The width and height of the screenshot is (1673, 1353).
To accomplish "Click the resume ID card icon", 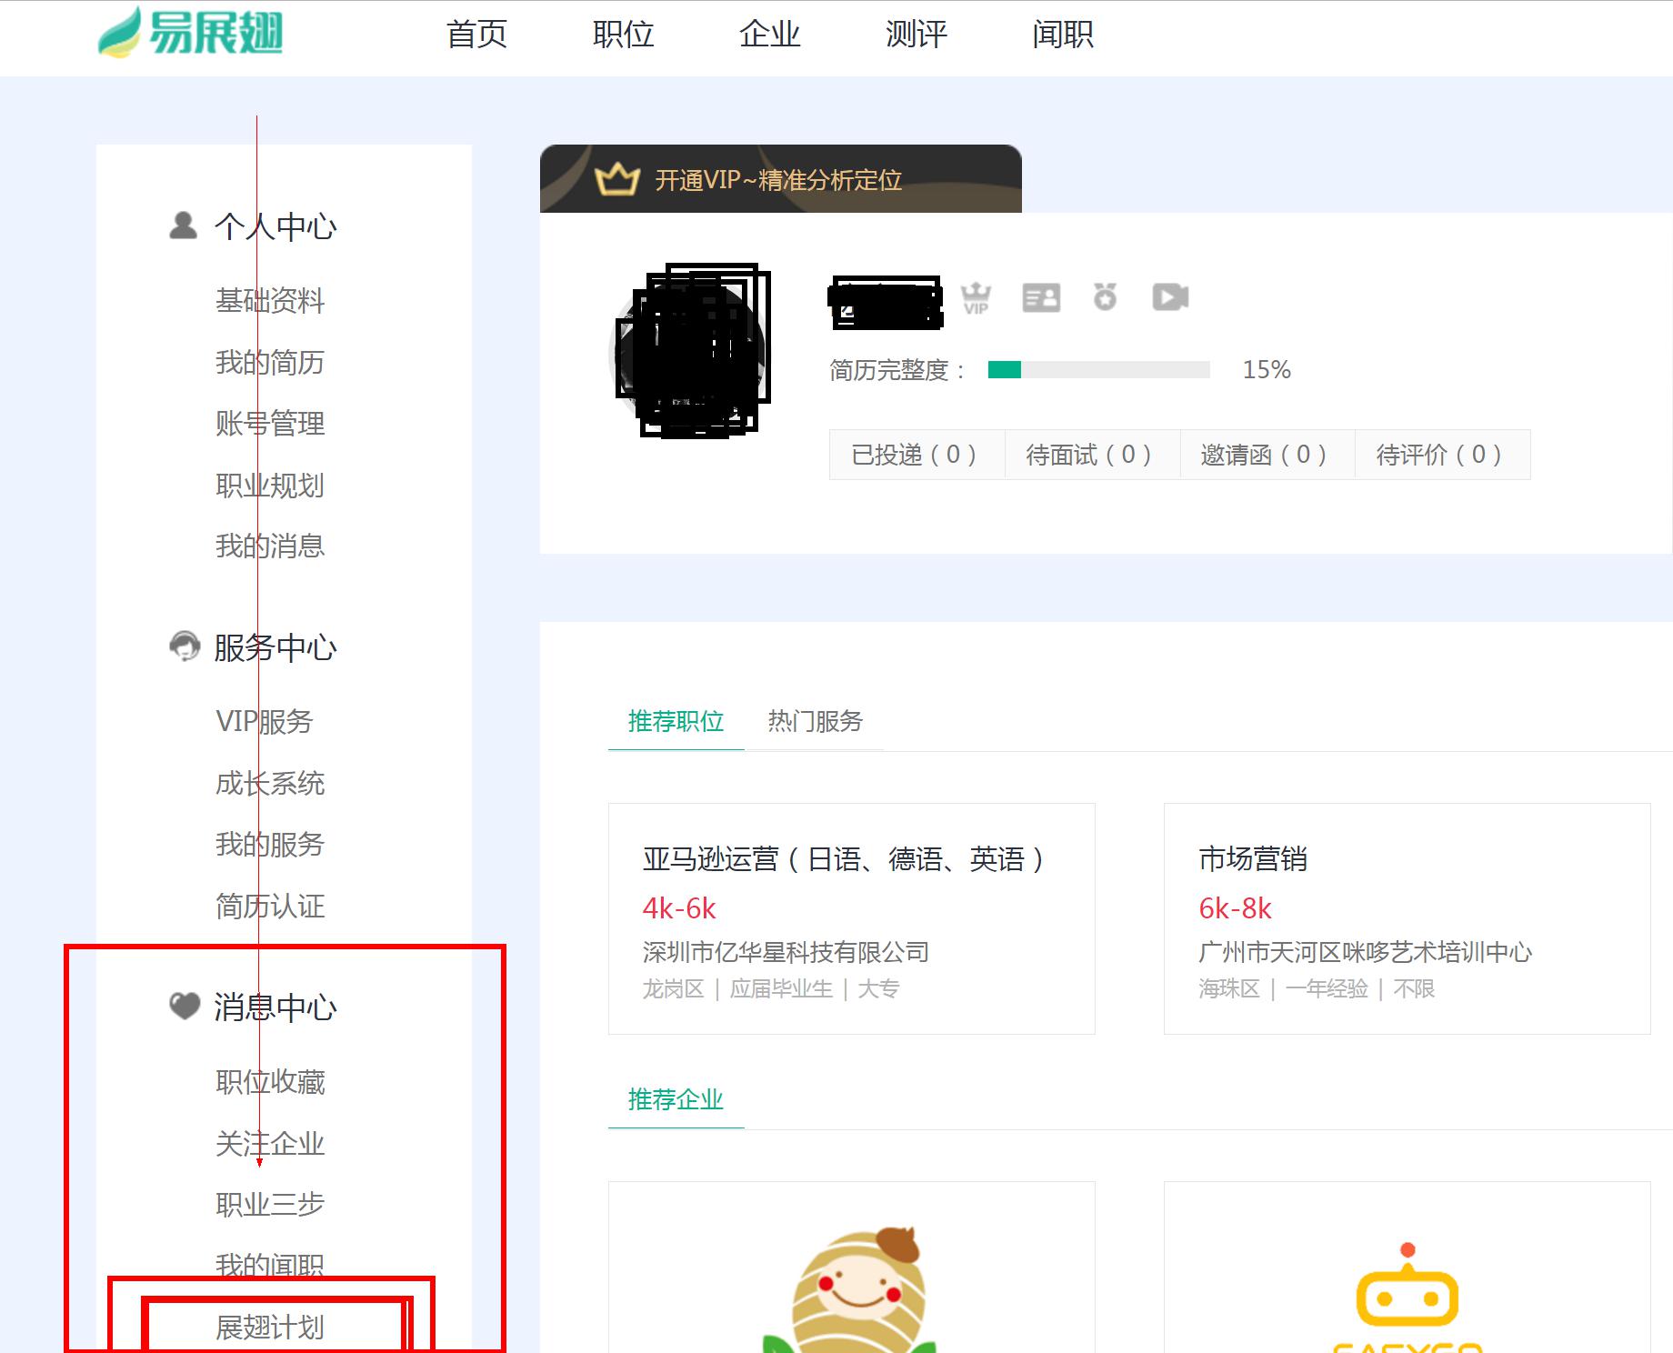I will (x=1041, y=297).
